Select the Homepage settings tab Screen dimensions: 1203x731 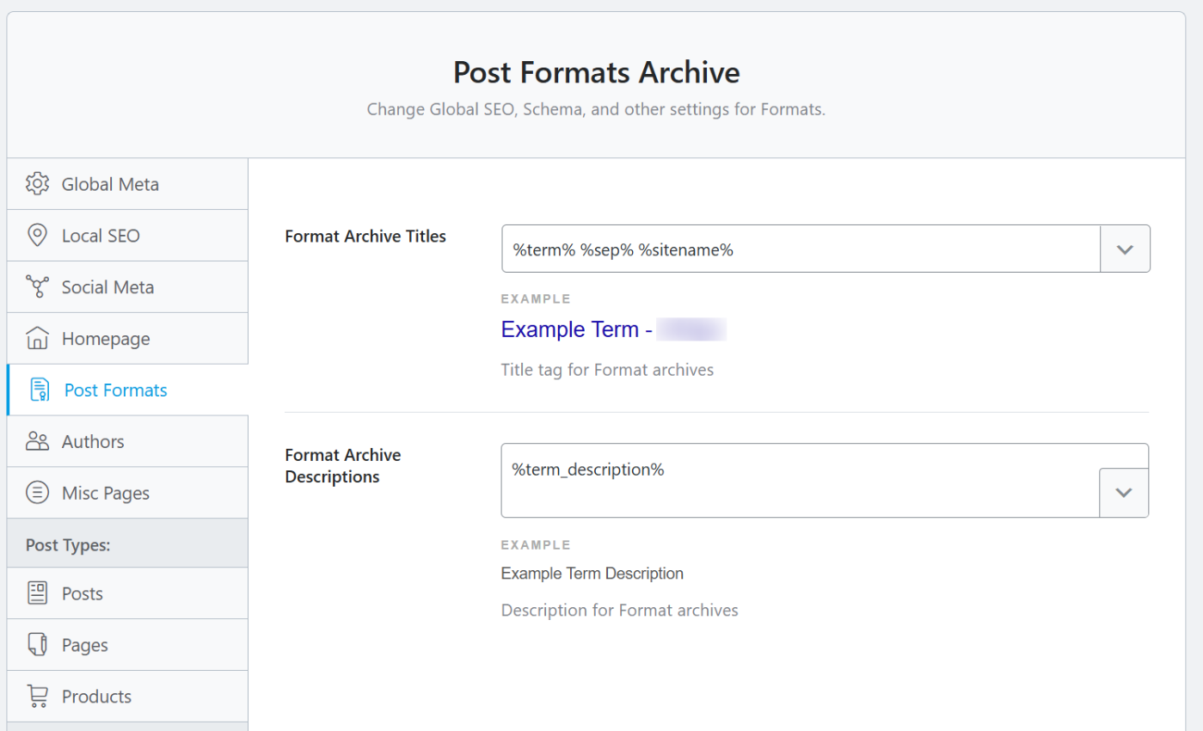127,339
